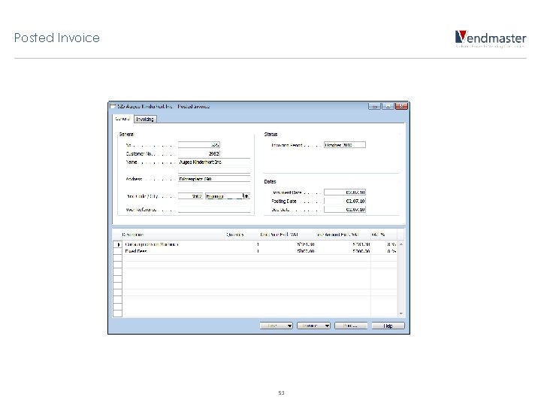This screenshot has height=406, width=541.
Task: Click the City field
Action: tap(224, 196)
